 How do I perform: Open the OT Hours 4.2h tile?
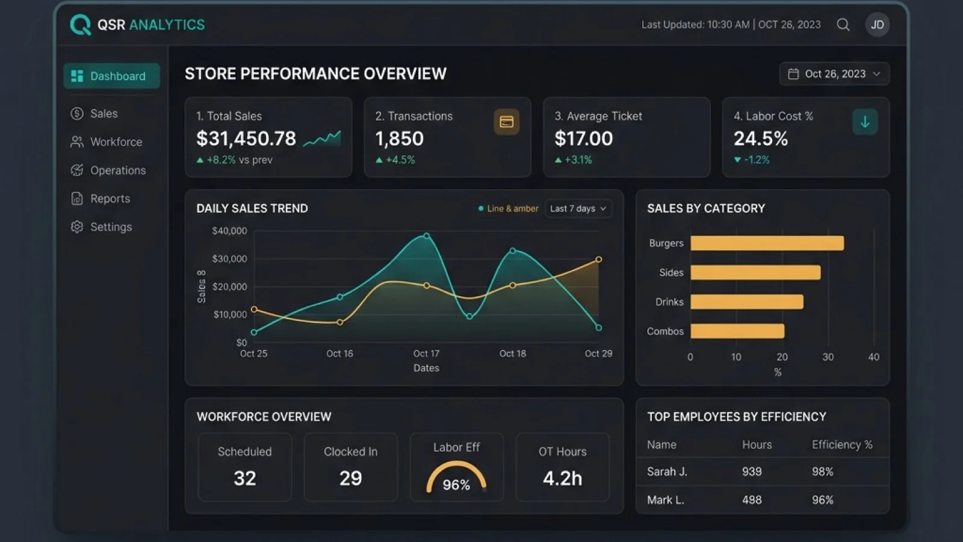[563, 467]
